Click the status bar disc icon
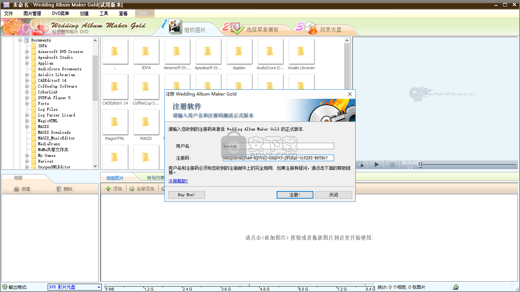 pyautogui.click(x=456, y=287)
